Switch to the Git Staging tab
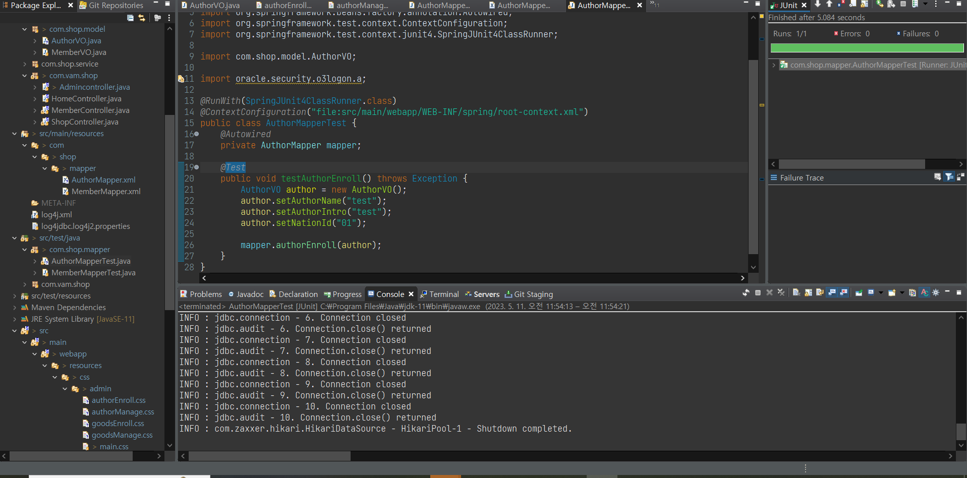The width and height of the screenshot is (967, 478). click(529, 294)
